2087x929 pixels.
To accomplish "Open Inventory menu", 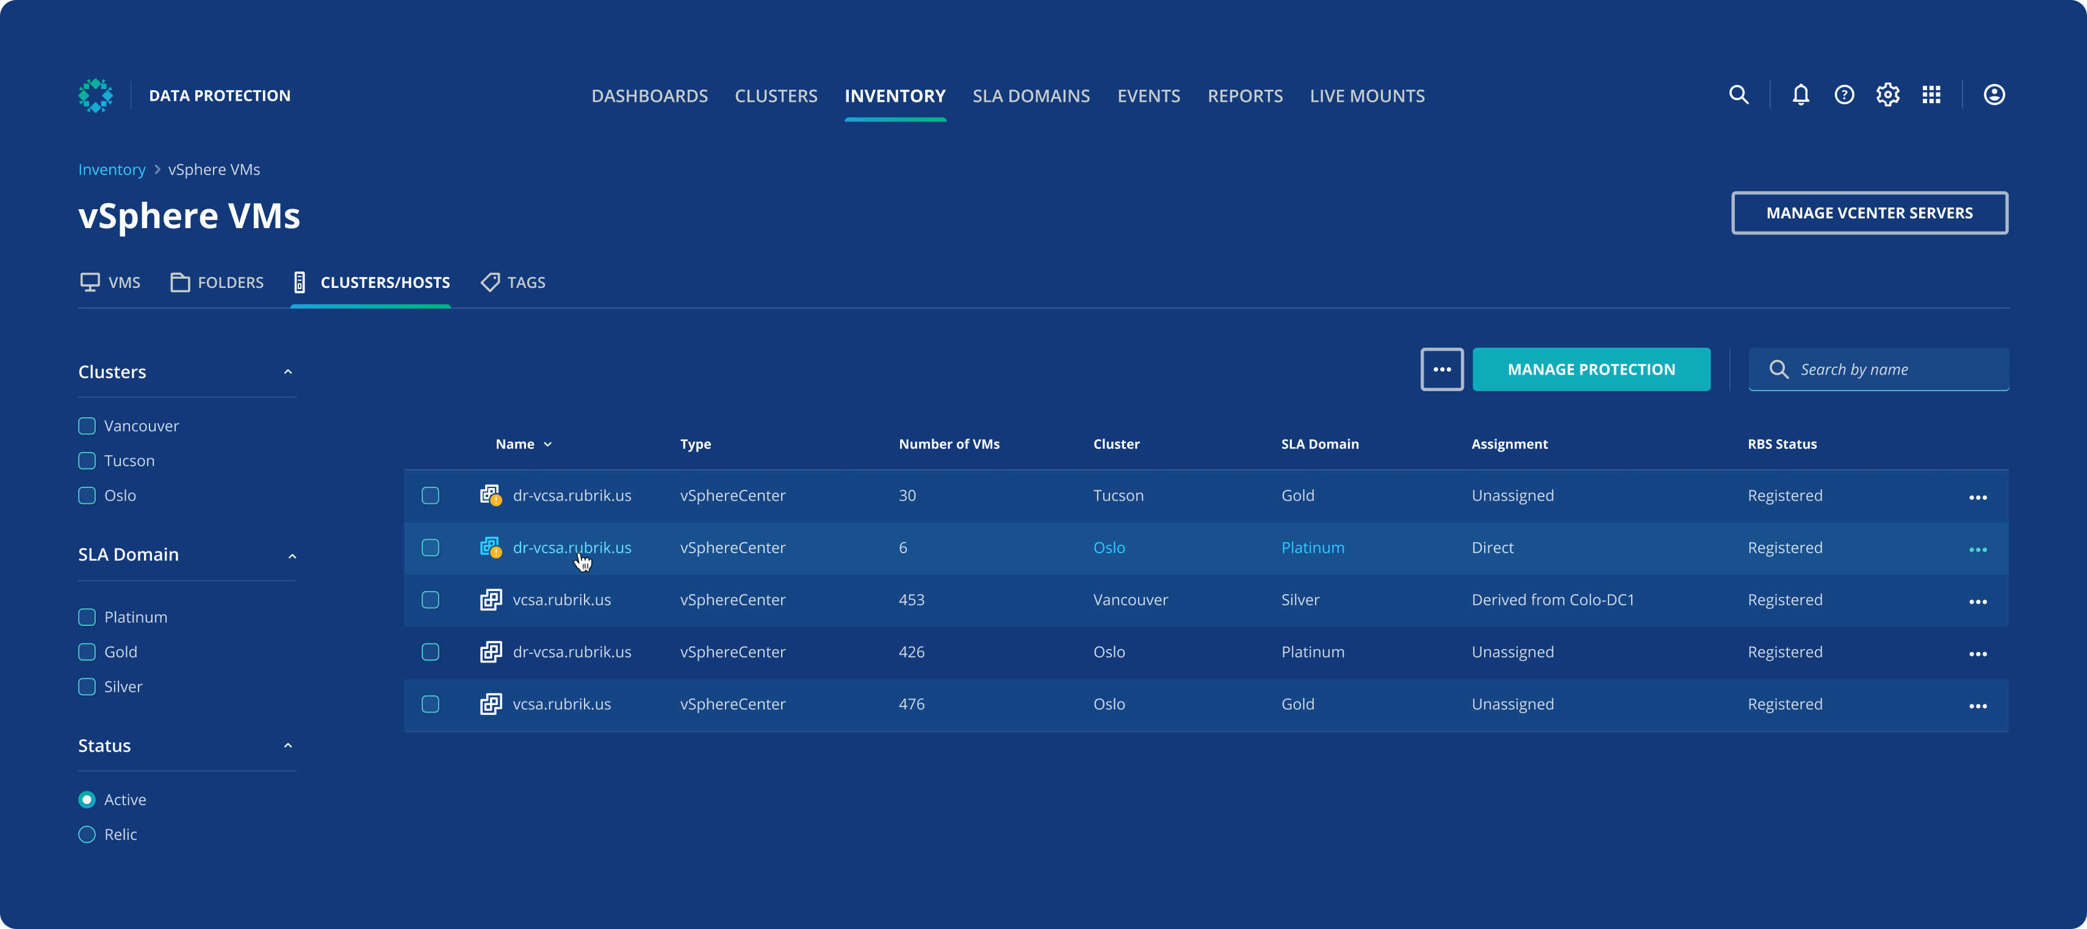I will (895, 96).
